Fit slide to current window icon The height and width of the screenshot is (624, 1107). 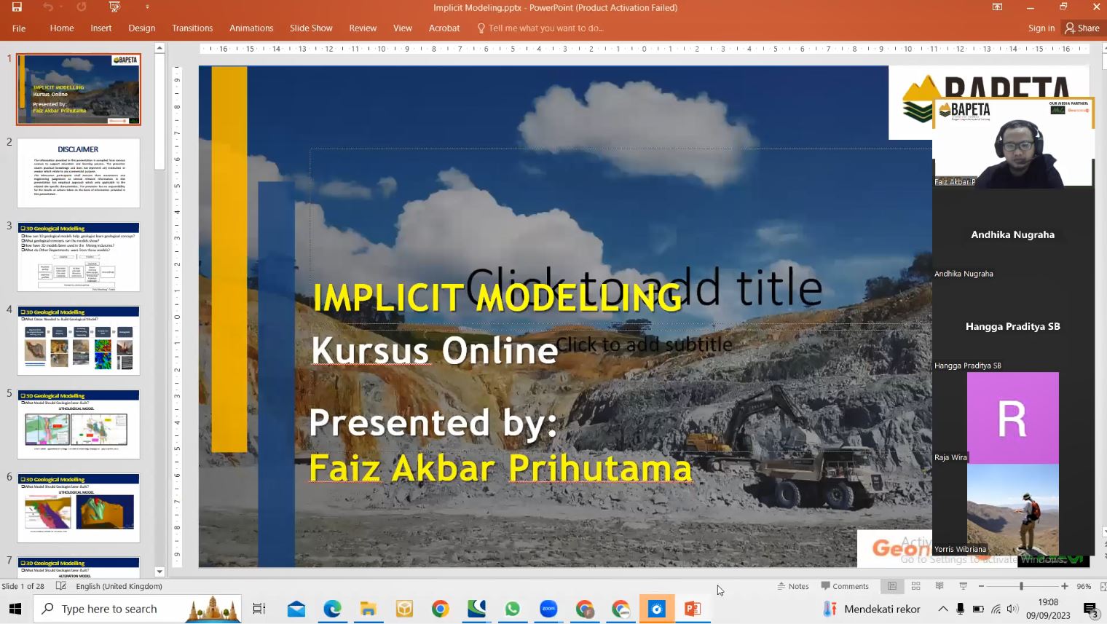click(1103, 586)
